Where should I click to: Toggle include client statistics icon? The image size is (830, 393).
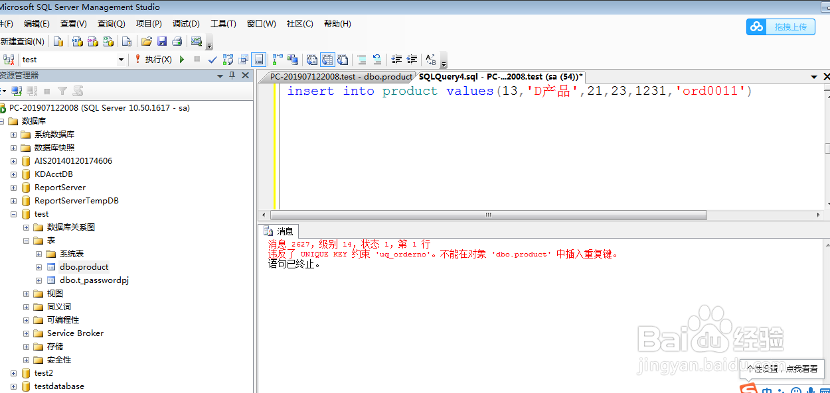[293, 60]
